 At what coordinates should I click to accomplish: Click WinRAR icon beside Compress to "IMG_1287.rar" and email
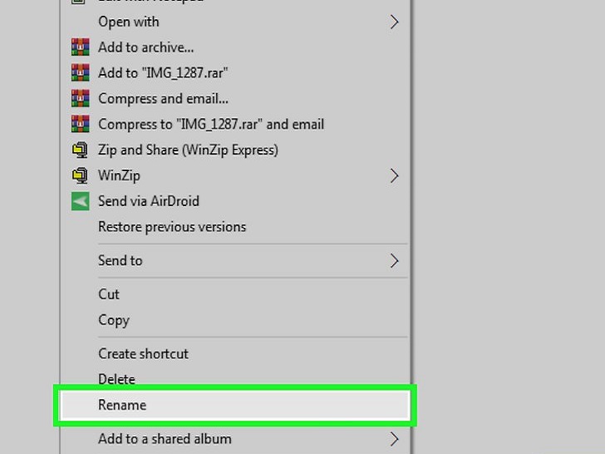coord(81,124)
